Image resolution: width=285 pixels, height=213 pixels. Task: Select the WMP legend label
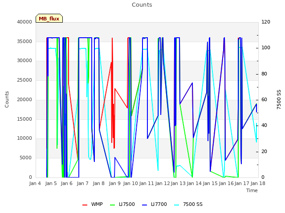tap(97, 204)
